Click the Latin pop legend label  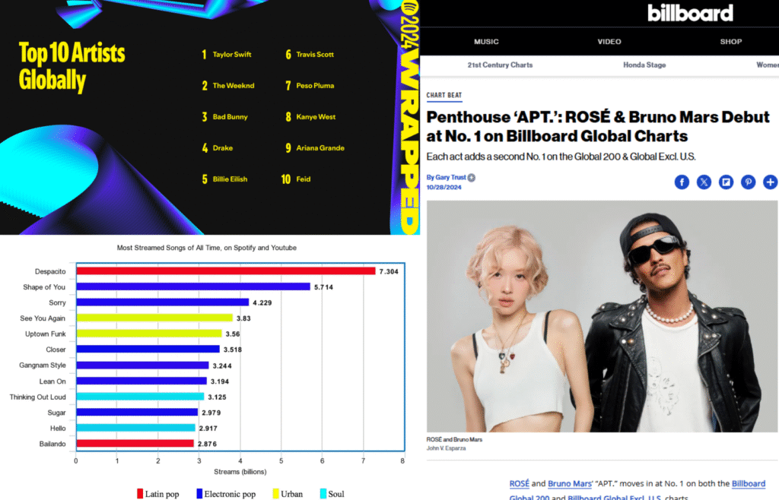pos(162,494)
